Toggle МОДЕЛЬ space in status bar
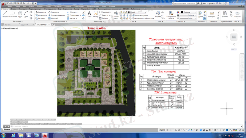246x138 pixels. click(162, 130)
